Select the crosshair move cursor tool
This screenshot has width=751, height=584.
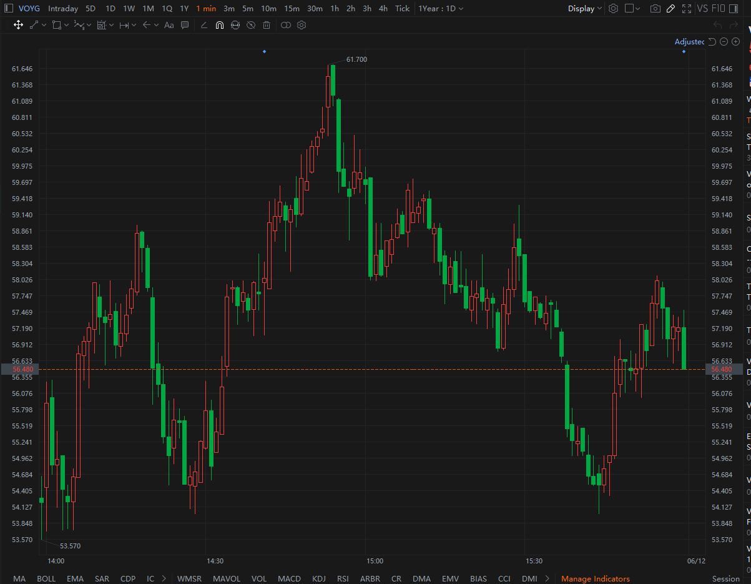click(x=18, y=25)
